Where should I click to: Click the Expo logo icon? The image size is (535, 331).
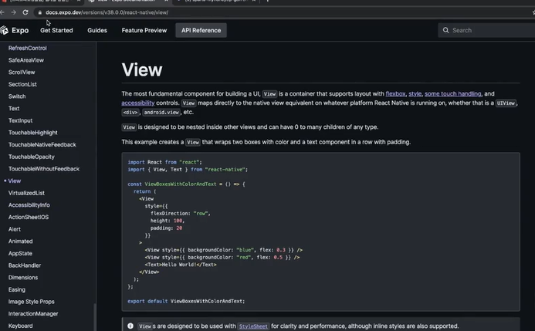(x=5, y=30)
